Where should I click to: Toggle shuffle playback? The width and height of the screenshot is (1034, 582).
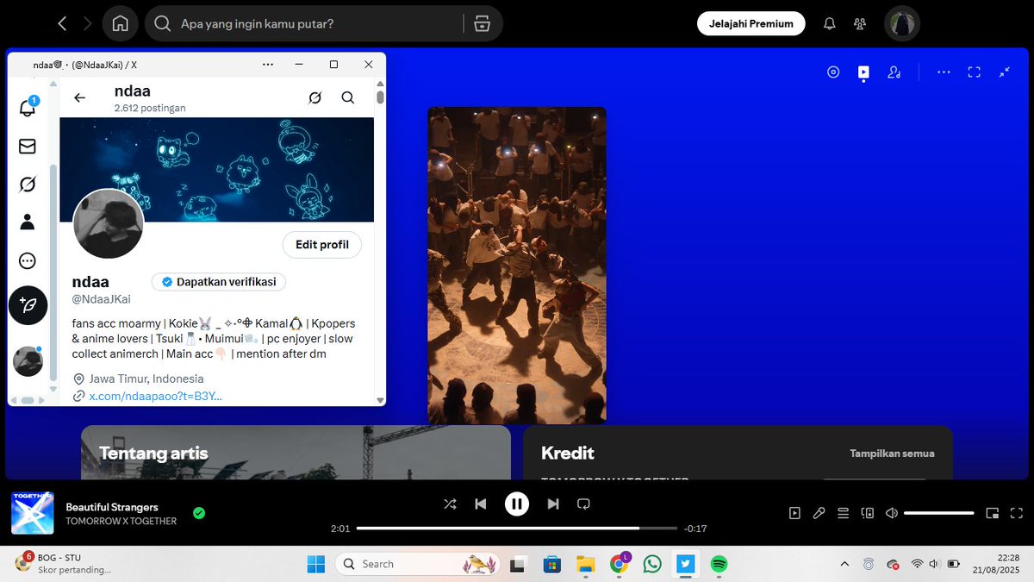450,504
